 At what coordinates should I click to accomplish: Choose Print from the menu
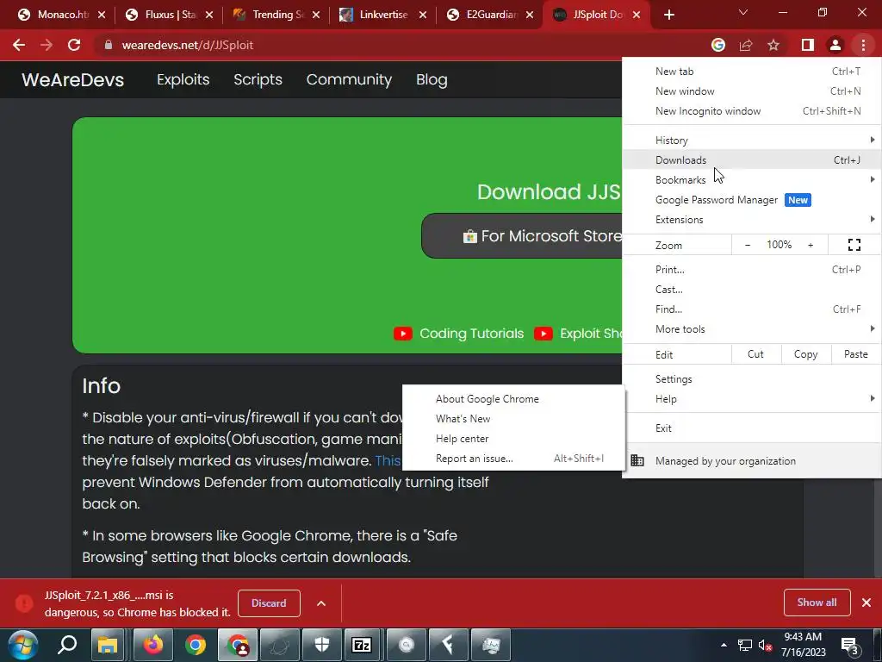[x=752, y=270]
